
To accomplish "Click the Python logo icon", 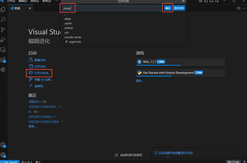I will coord(139,73).
